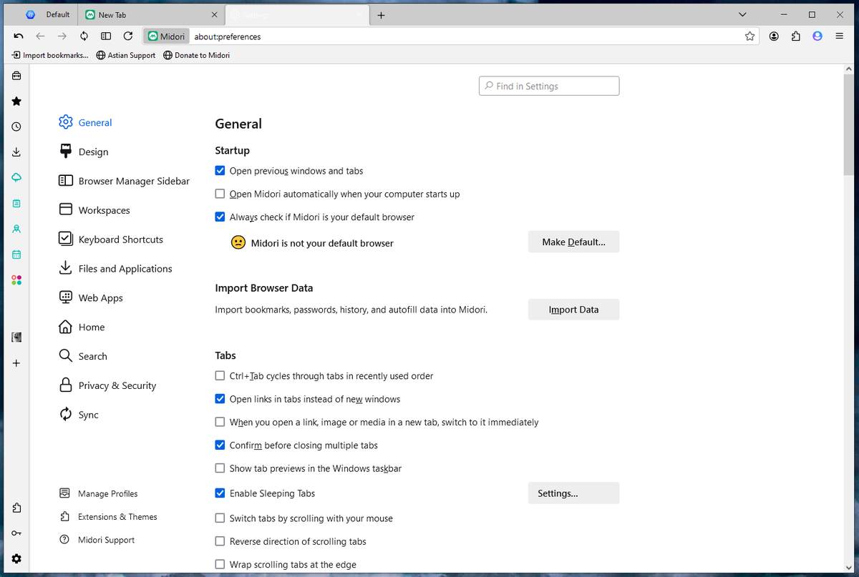The height and width of the screenshot is (577, 859).
Task: Open the history clock panel in sidebar
Action: [16, 127]
